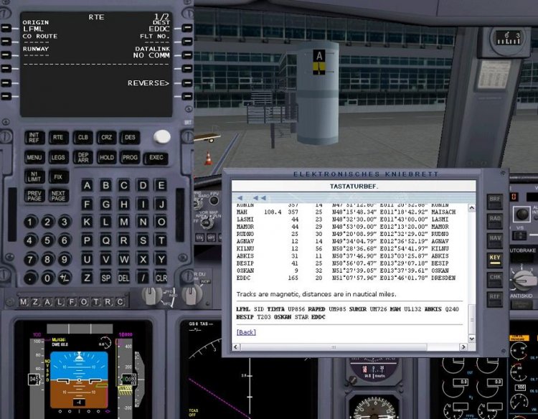Tap digit 0 on the numeric keypad
Viewport: 538px width, 419px height.
[47, 278]
